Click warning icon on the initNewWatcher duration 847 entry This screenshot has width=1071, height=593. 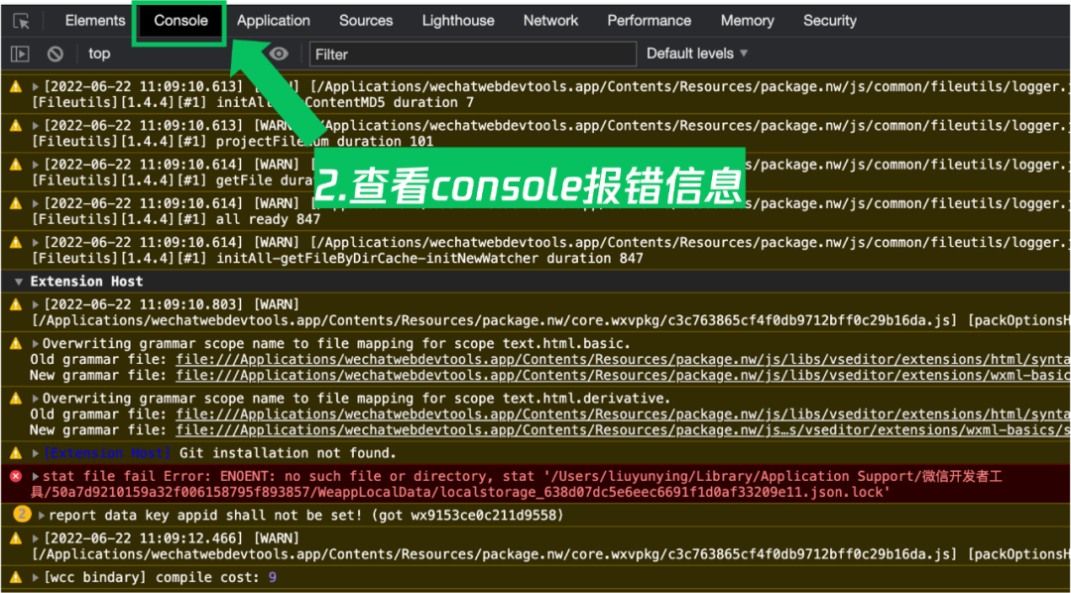[x=15, y=243]
